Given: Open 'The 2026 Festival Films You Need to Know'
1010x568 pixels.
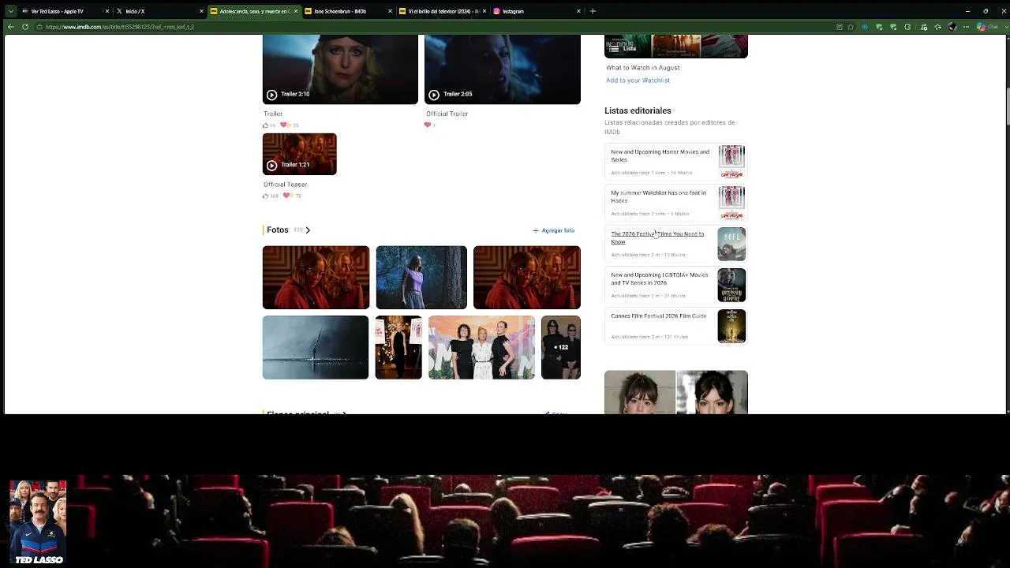Looking at the screenshot, I should (676, 244).
